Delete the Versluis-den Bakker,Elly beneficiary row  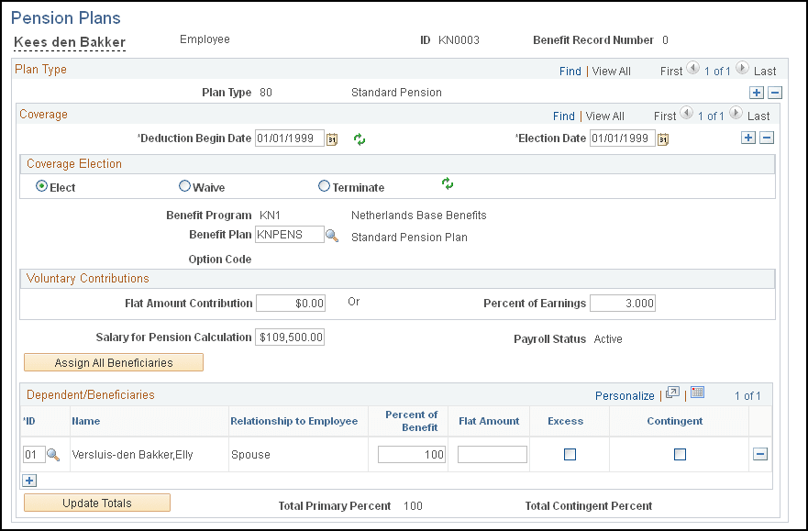tap(760, 454)
